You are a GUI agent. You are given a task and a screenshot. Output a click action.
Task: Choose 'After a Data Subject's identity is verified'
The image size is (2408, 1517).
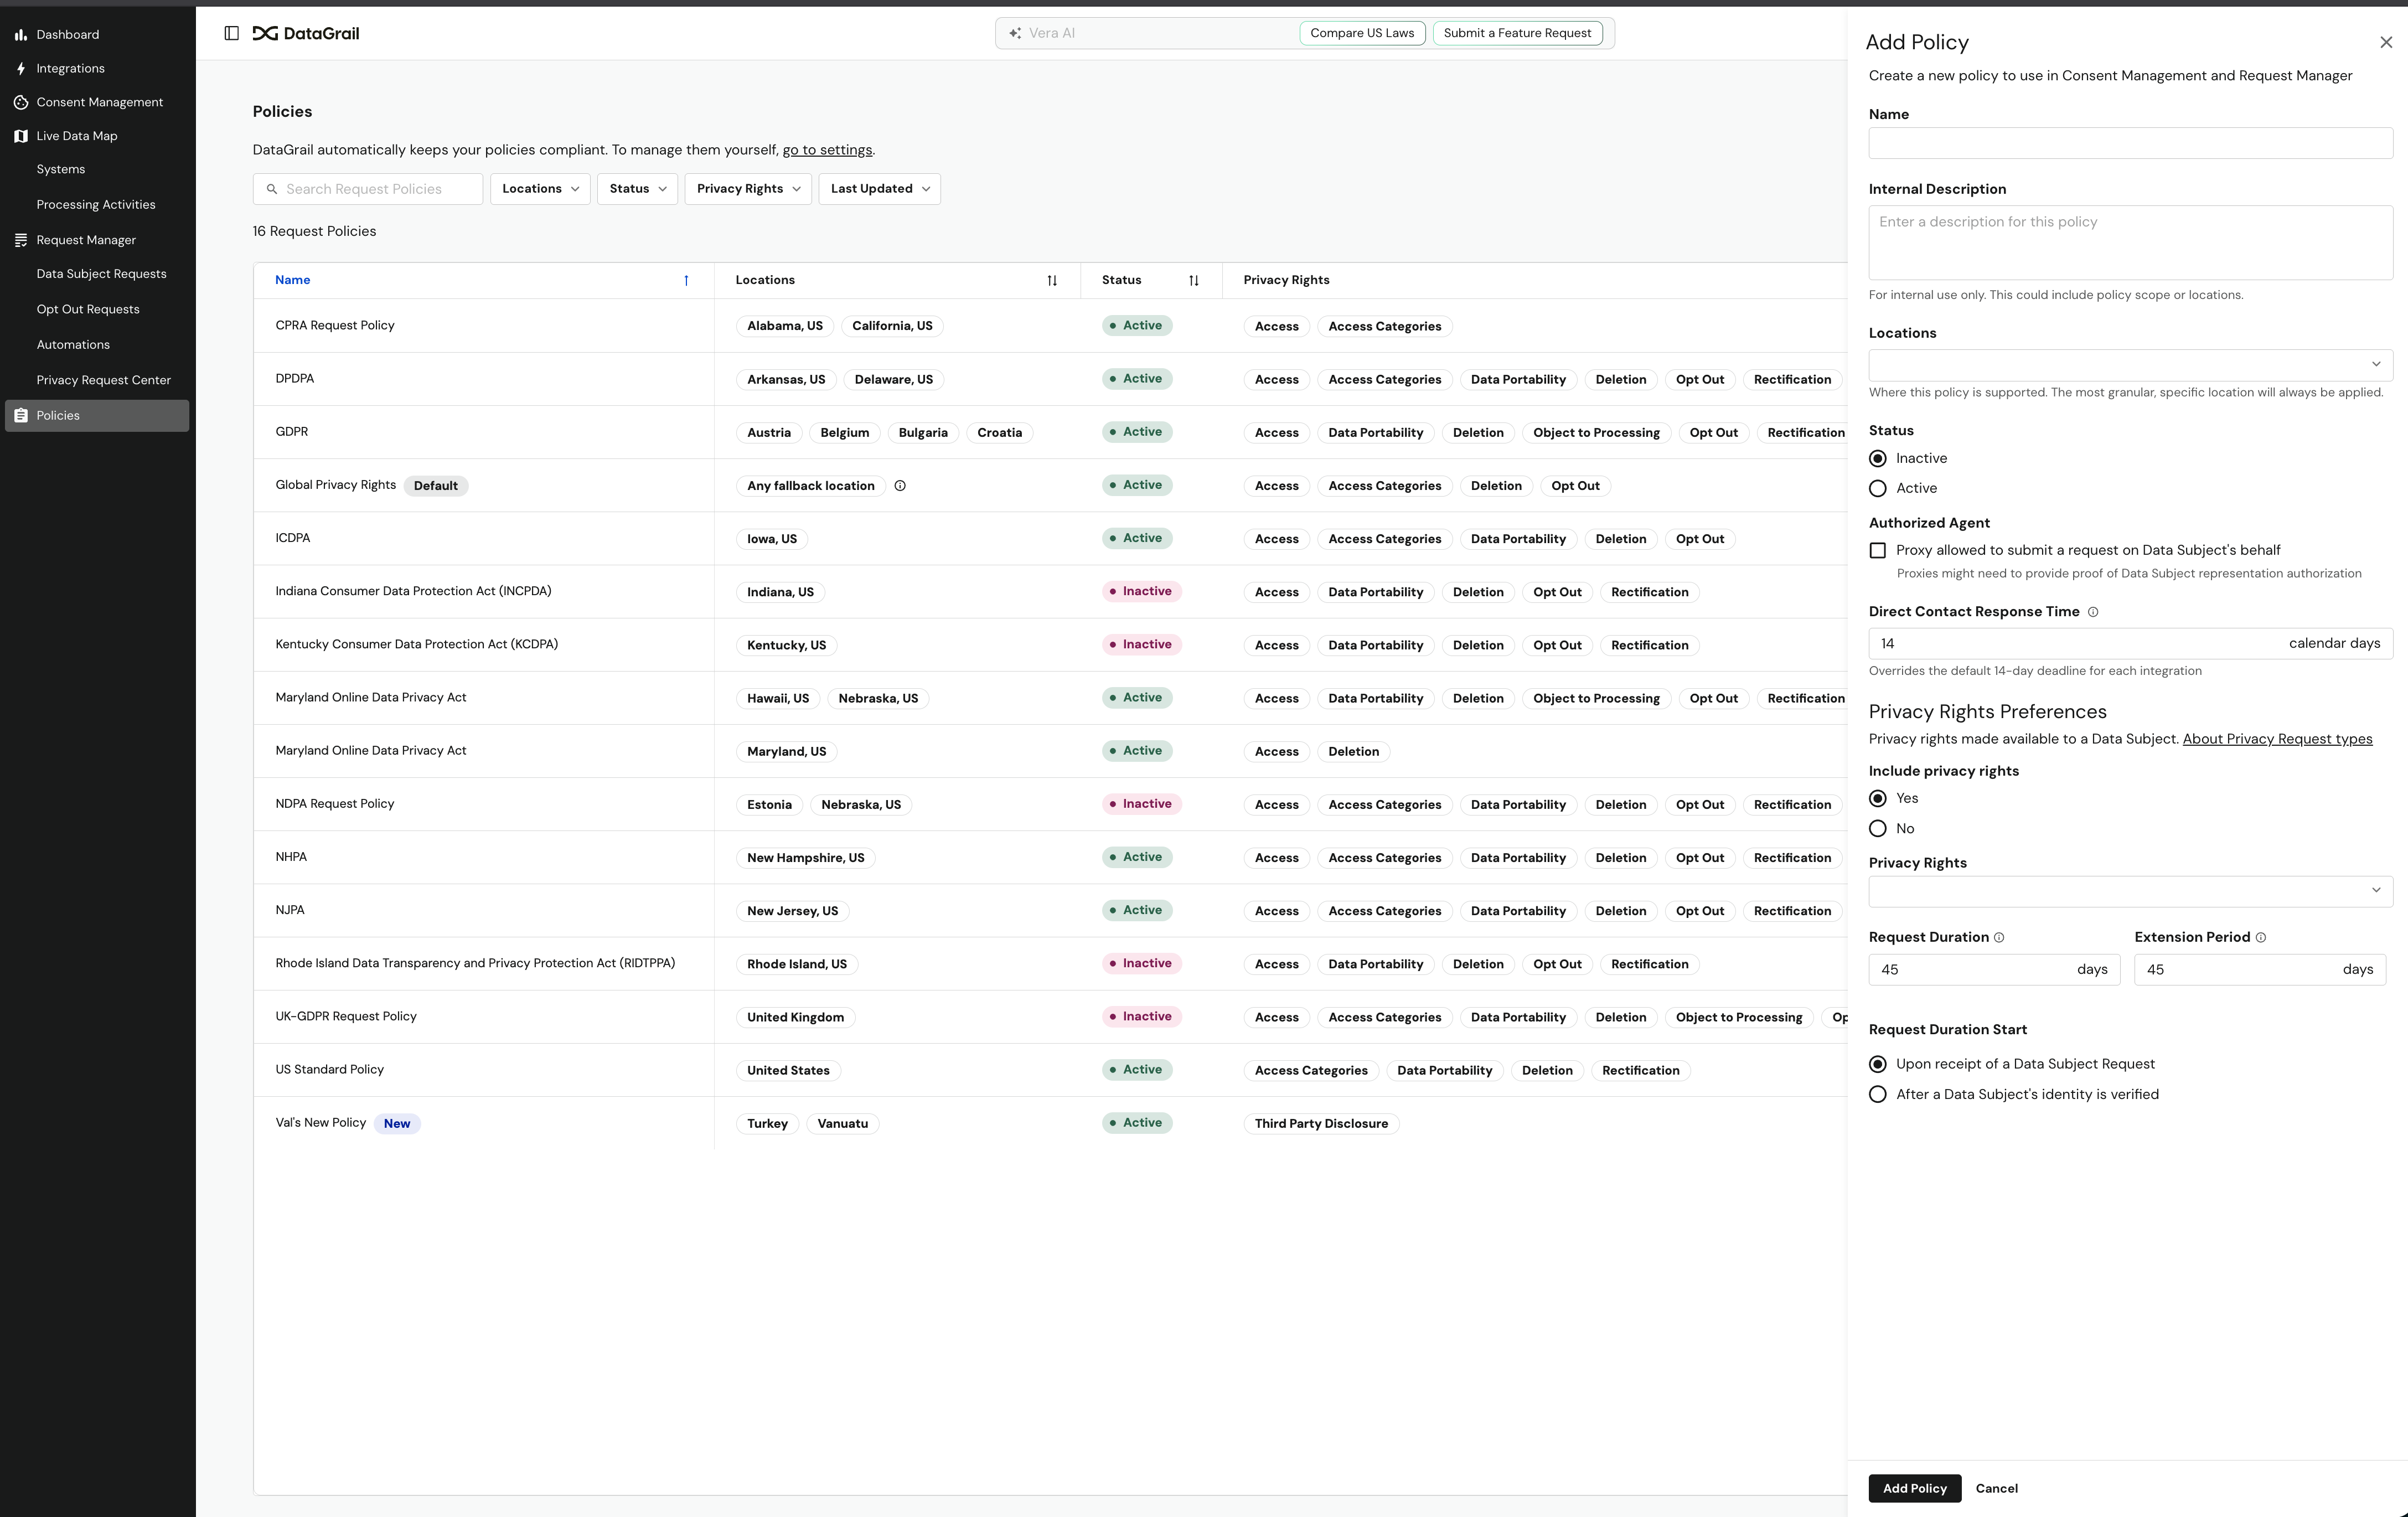tap(1878, 1094)
